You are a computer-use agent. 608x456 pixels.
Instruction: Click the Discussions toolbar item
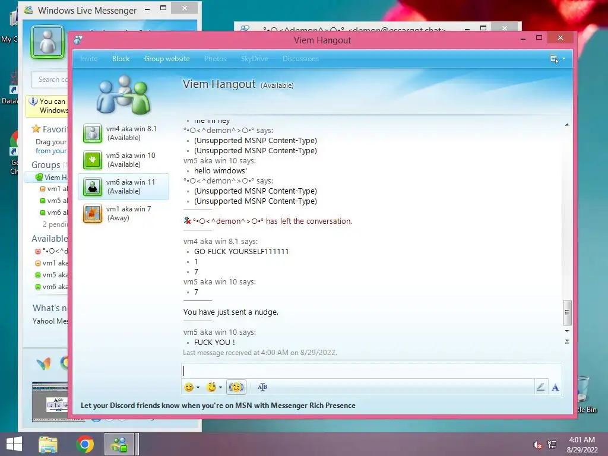(x=300, y=59)
